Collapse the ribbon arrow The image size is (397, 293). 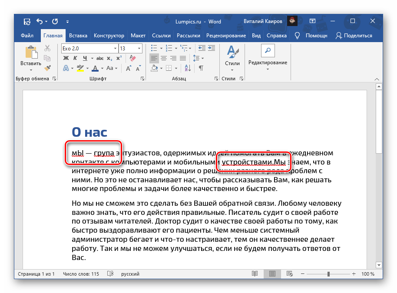[377, 79]
